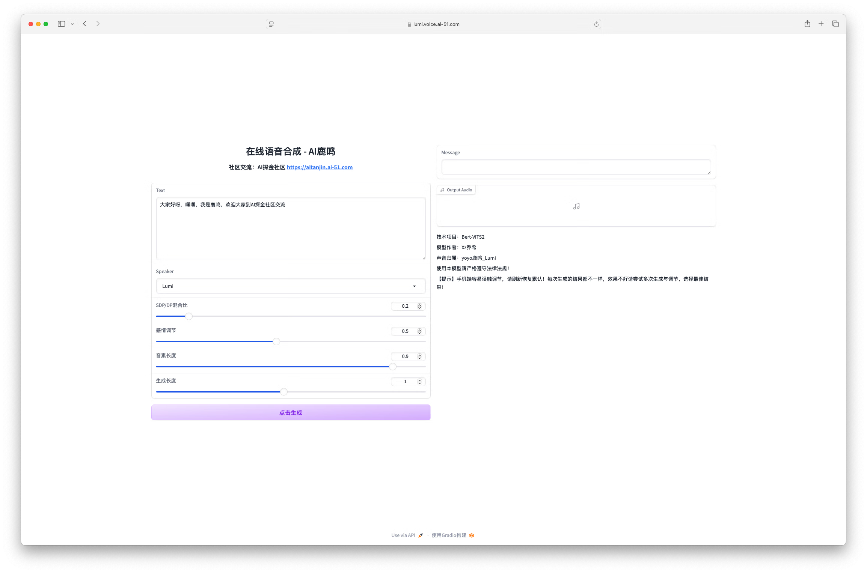Open the share sheet icon
Image resolution: width=867 pixels, height=573 pixels.
807,24
